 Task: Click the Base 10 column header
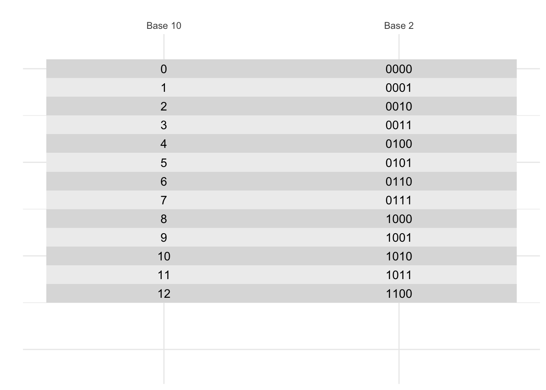click(x=164, y=26)
